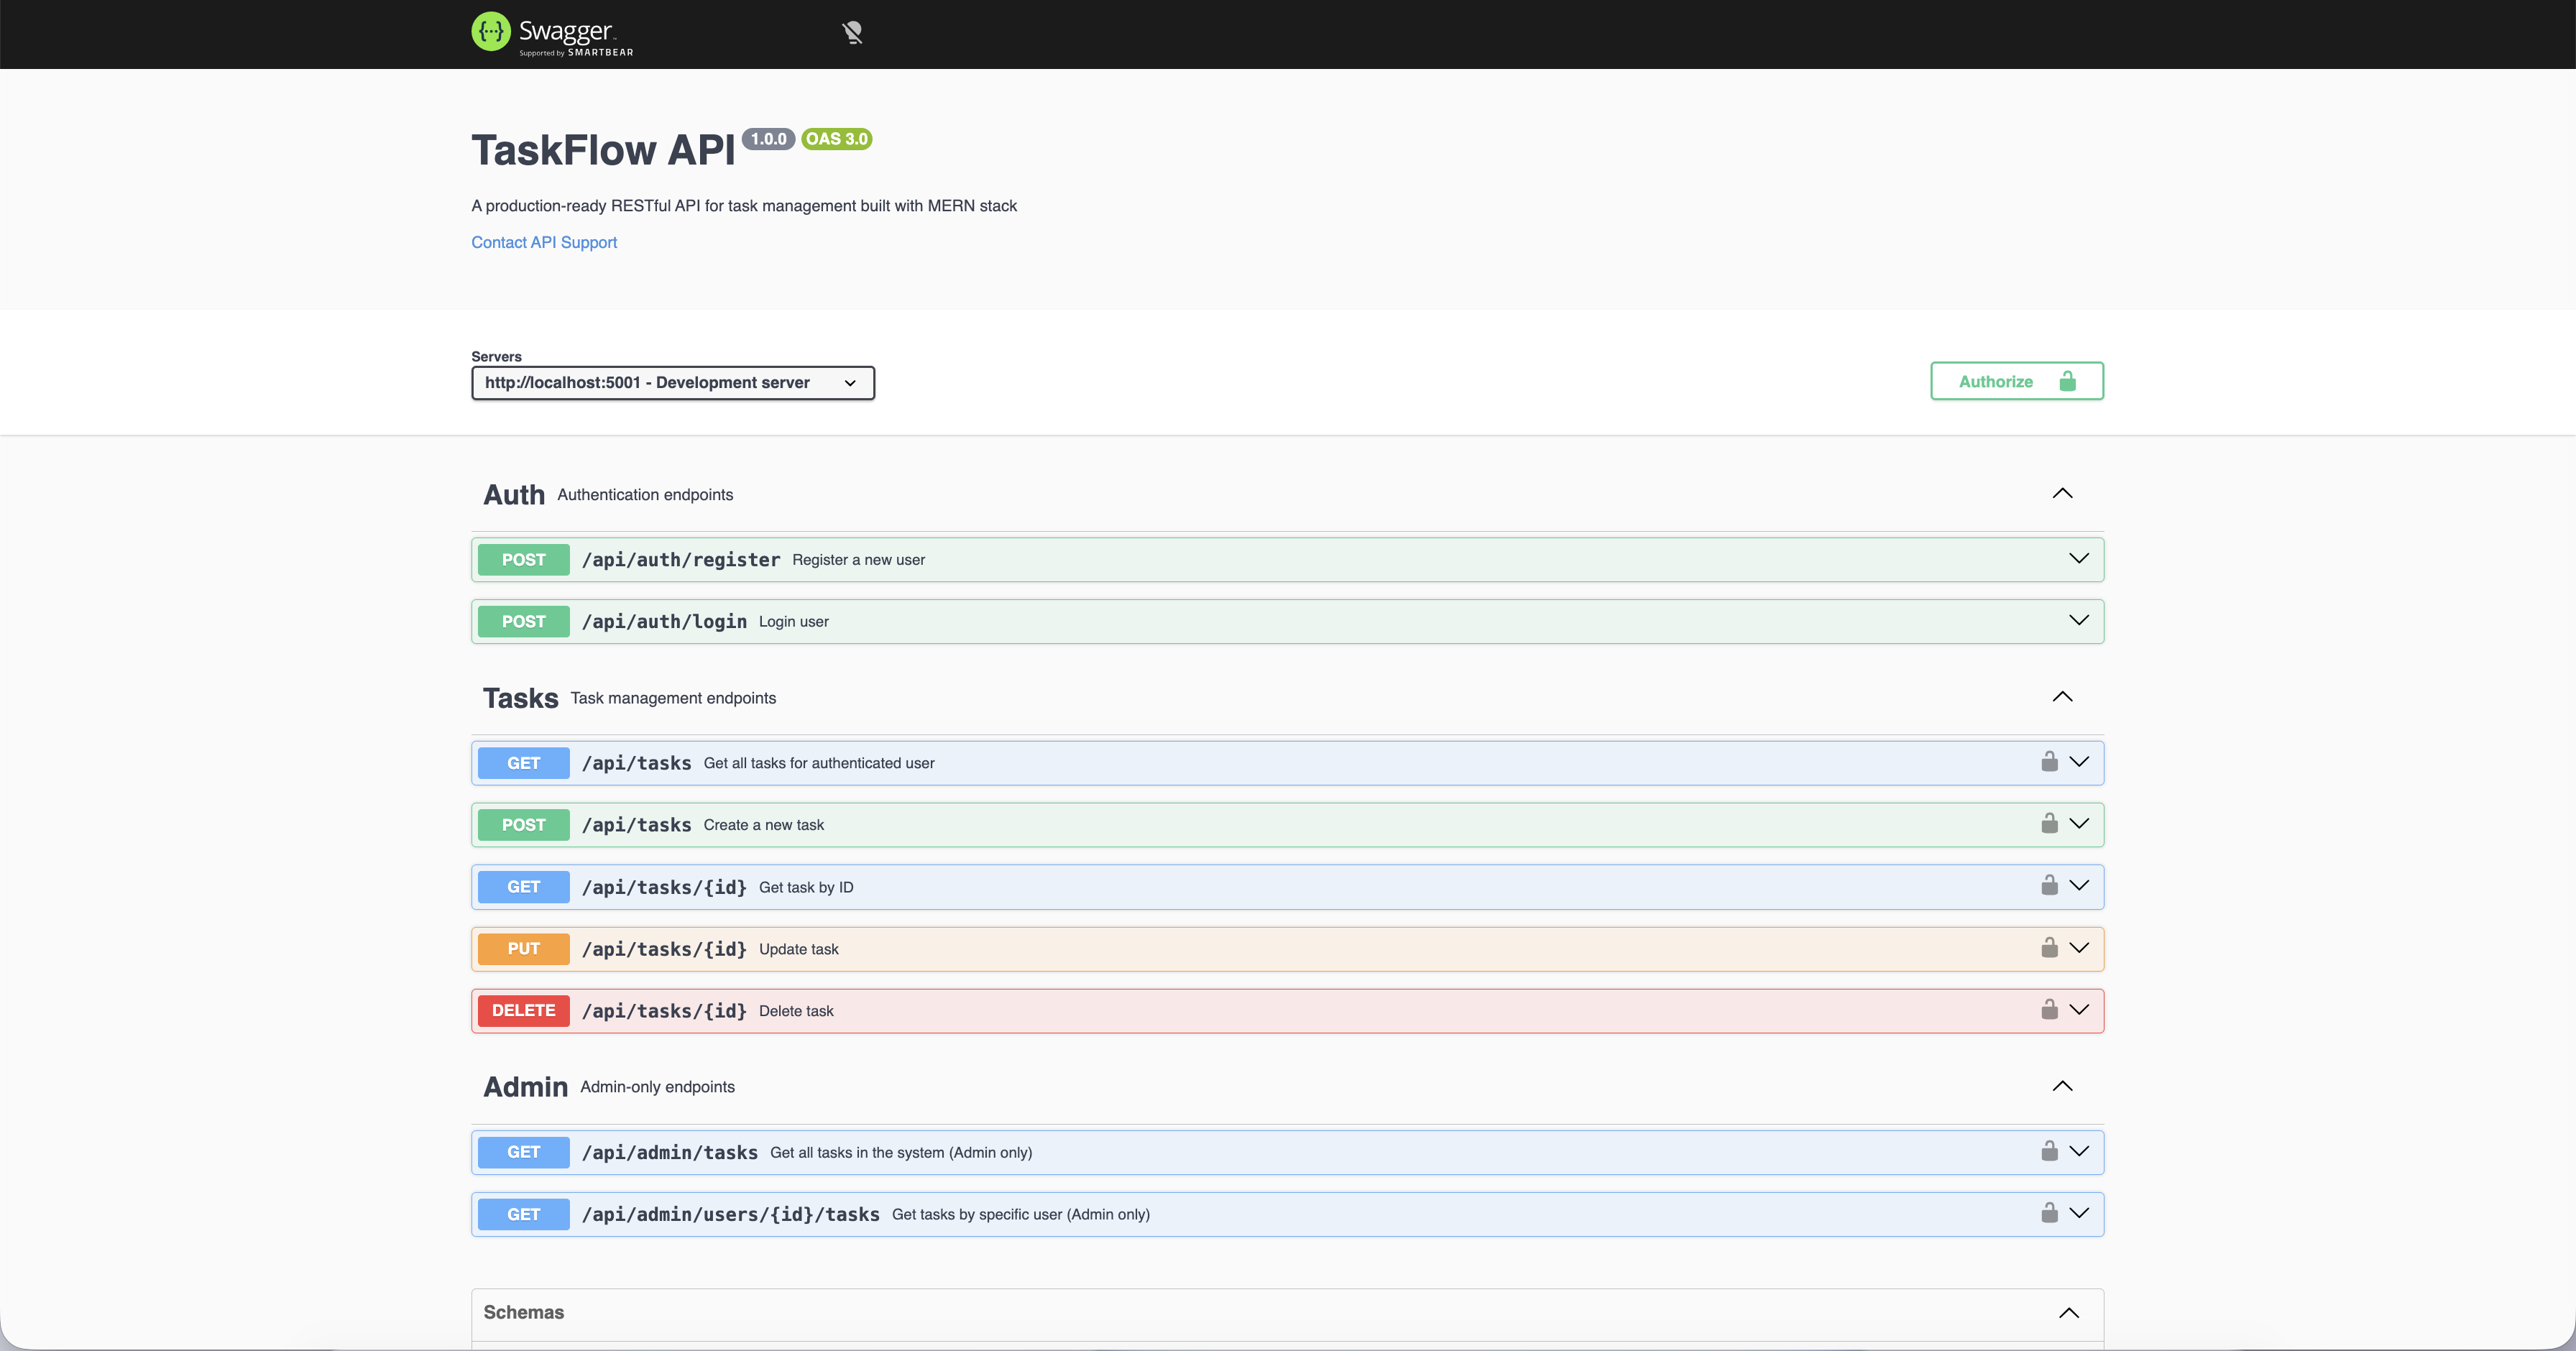Click lock icon on GET /api/admin/tasks
Image resolution: width=2576 pixels, height=1351 pixels.
coord(2049,1152)
